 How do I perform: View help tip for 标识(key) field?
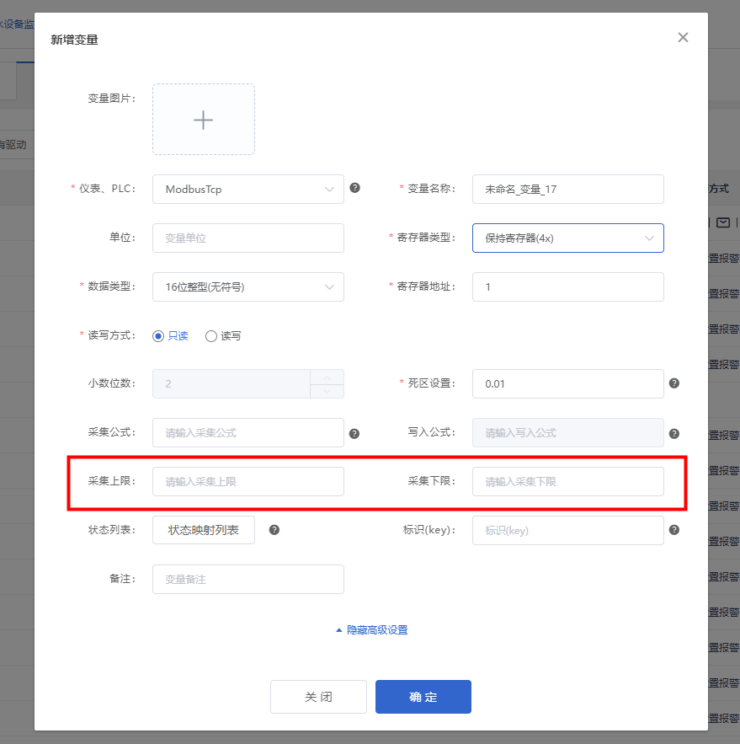674,530
